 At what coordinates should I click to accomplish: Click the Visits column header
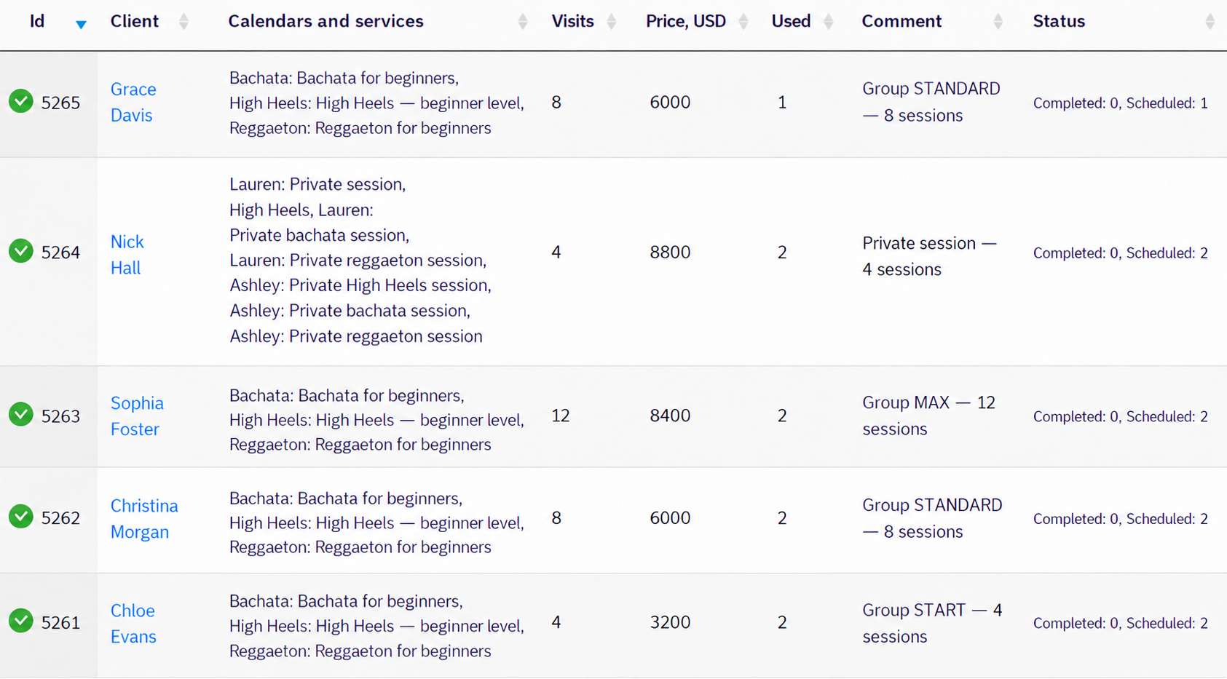572,21
